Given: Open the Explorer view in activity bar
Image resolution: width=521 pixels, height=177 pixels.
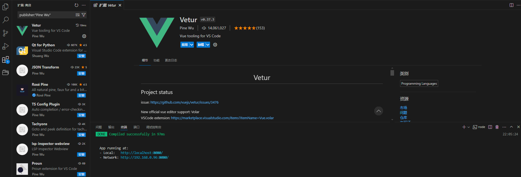Looking at the screenshot, I should [x=5, y=7].
